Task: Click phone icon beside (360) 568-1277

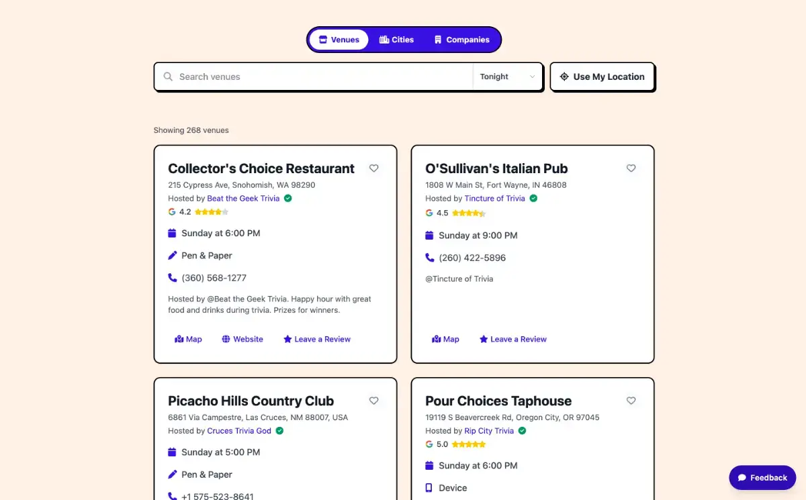Action: tap(172, 278)
